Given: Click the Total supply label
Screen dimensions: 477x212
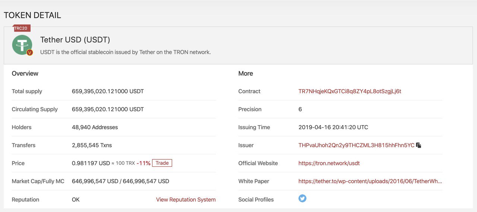Looking at the screenshot, I should point(27,91).
